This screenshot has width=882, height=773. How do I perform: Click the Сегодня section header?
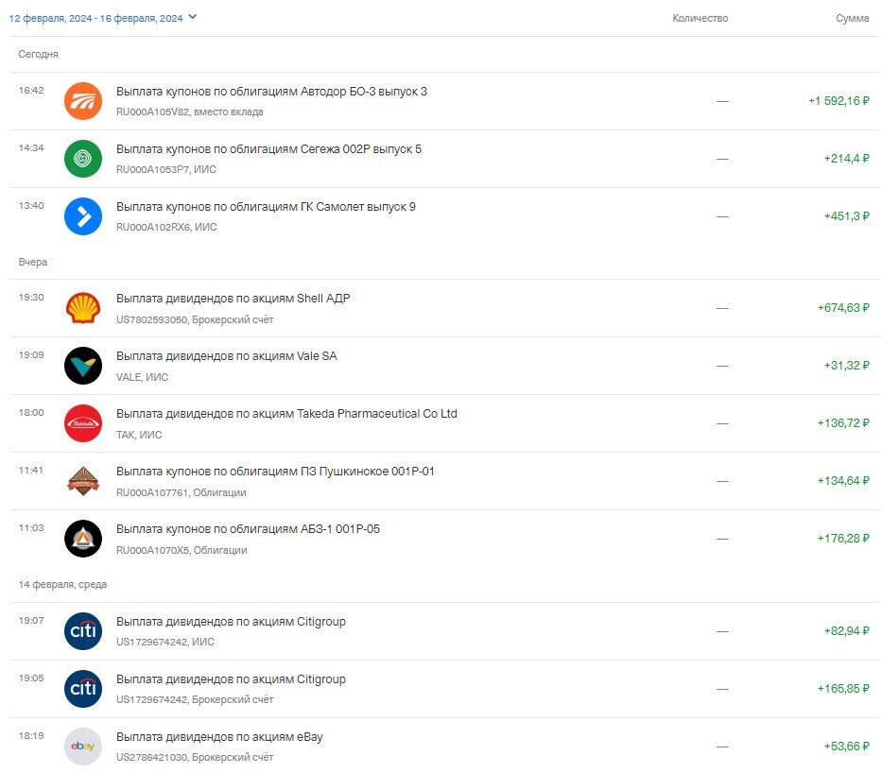[x=38, y=54]
